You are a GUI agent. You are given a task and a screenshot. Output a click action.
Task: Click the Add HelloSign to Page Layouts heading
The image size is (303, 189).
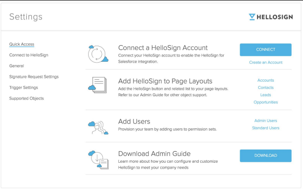tap(165, 81)
